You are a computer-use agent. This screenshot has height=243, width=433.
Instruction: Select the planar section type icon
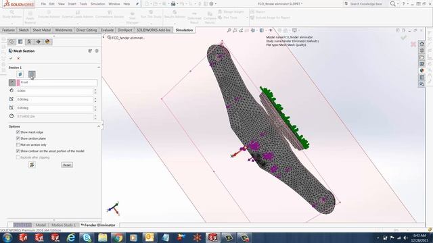pyautogui.click(x=20, y=74)
